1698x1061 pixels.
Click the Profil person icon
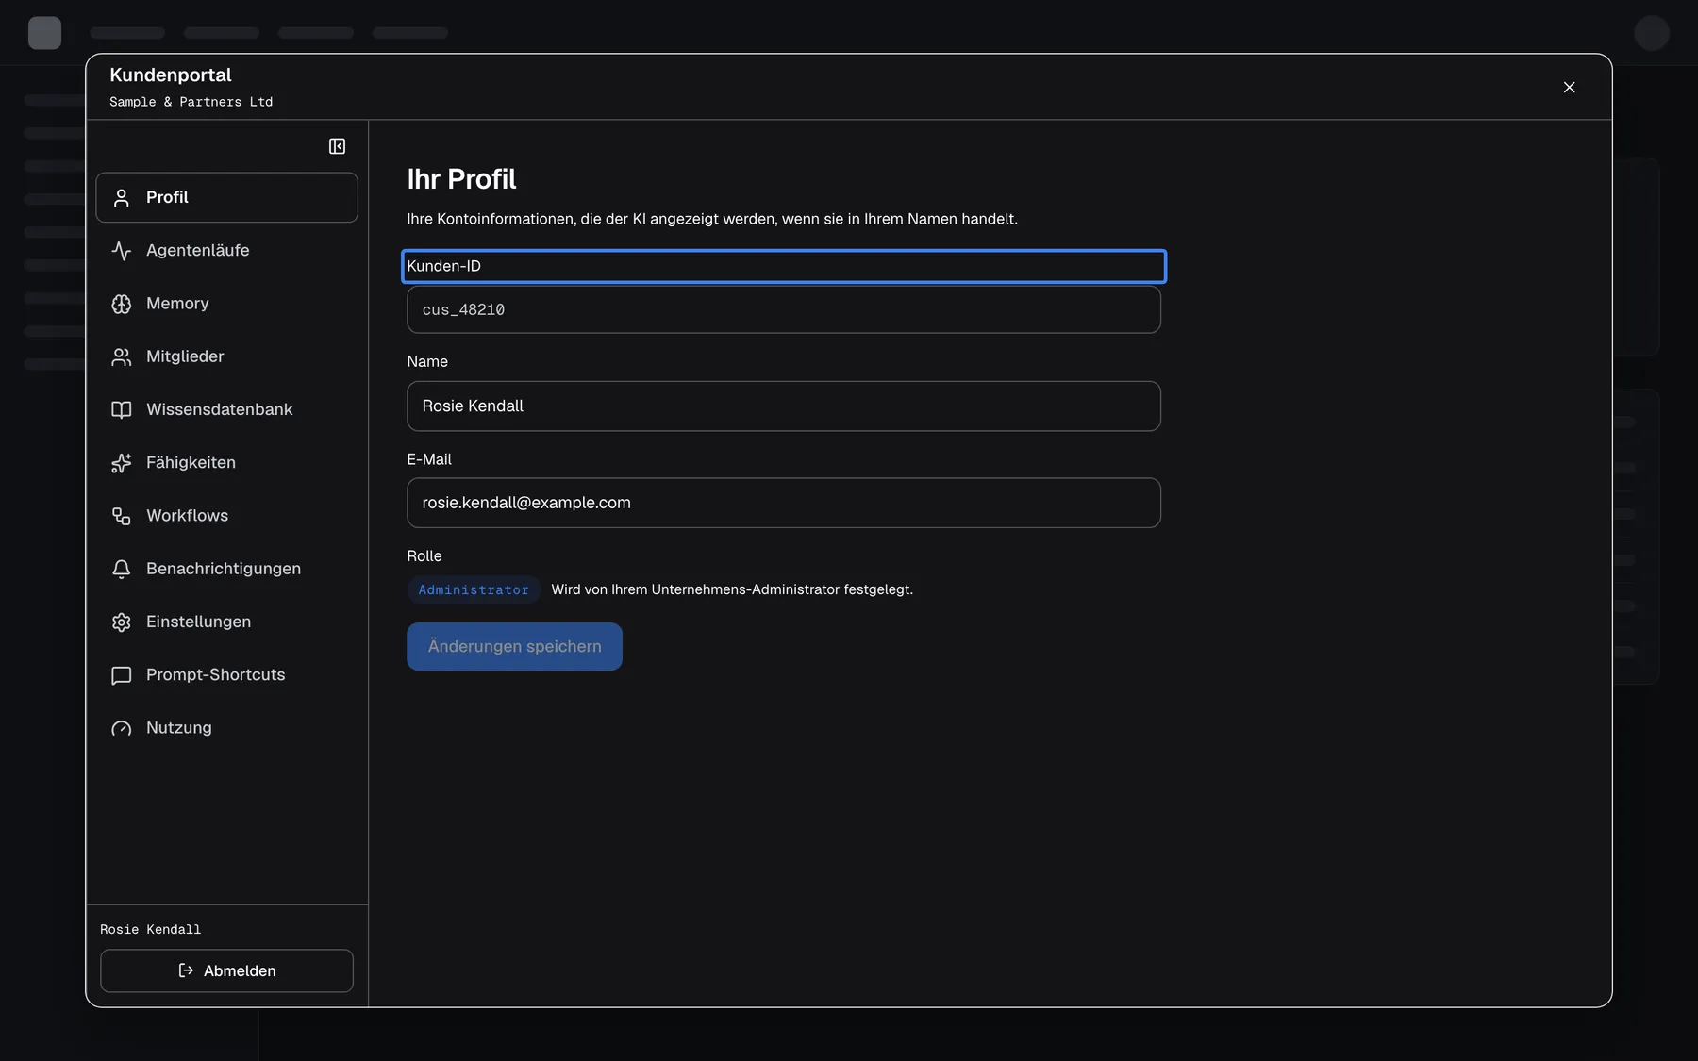121,198
